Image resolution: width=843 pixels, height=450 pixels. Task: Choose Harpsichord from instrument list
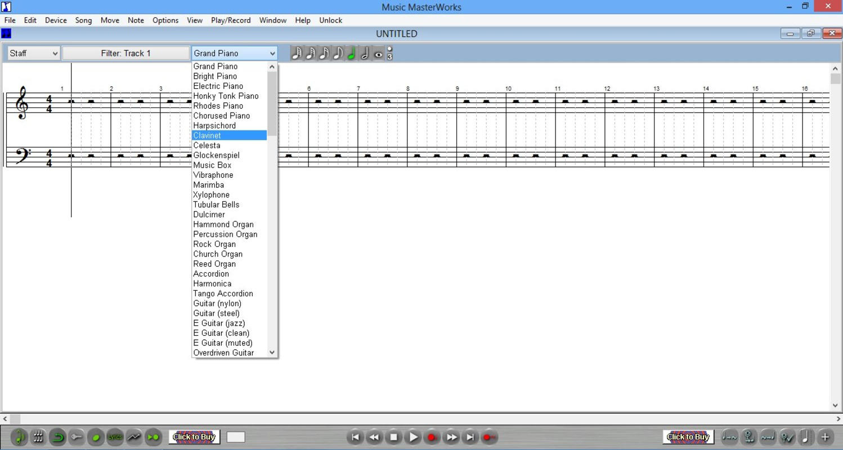tap(229, 125)
